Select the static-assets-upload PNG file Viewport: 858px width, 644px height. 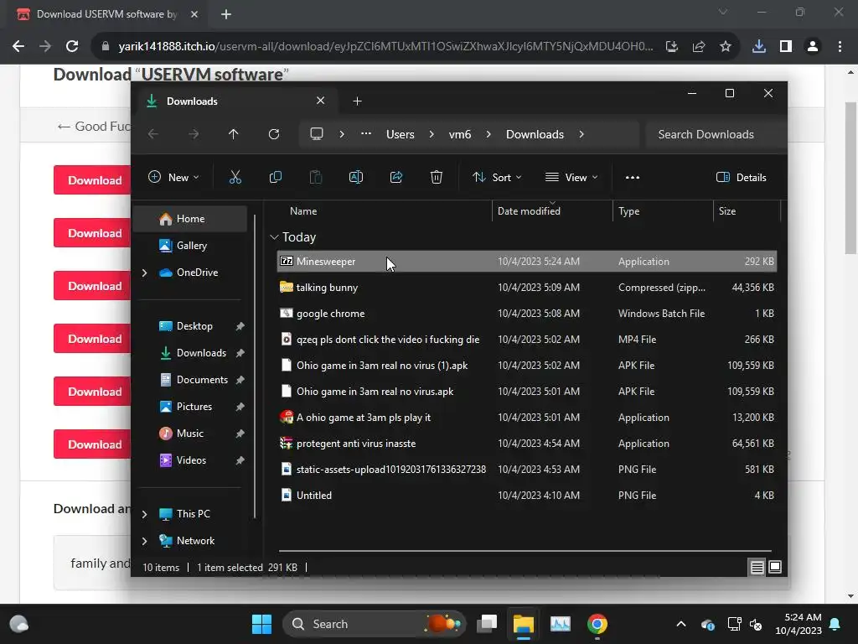526,470
